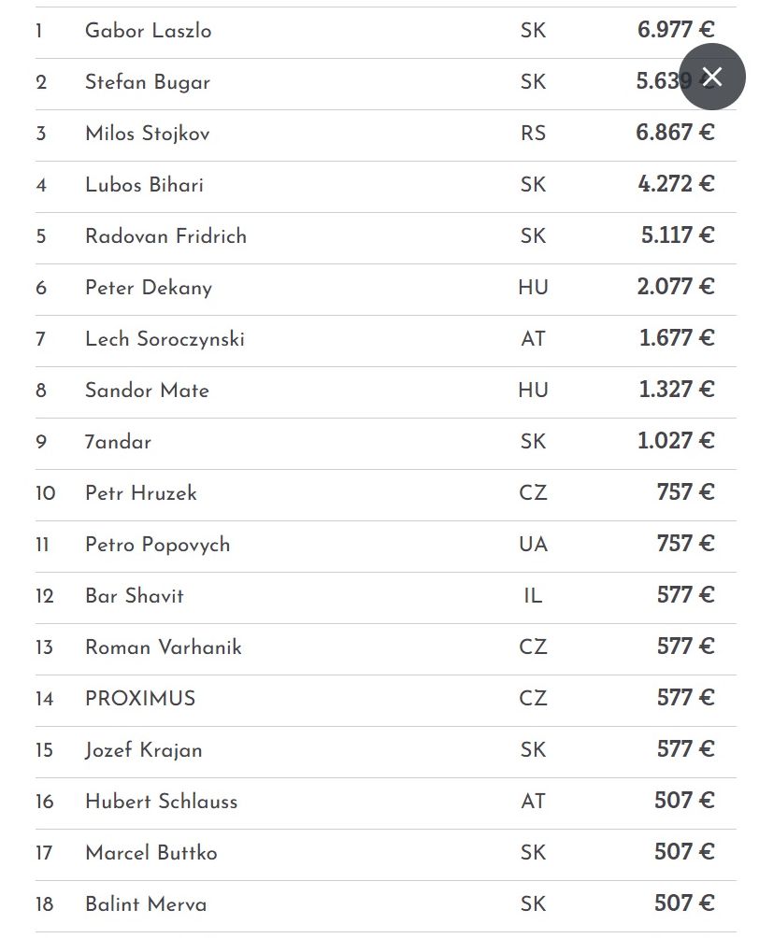Click Petro Popovych's name
This screenshot has width=759, height=938.
pos(157,545)
